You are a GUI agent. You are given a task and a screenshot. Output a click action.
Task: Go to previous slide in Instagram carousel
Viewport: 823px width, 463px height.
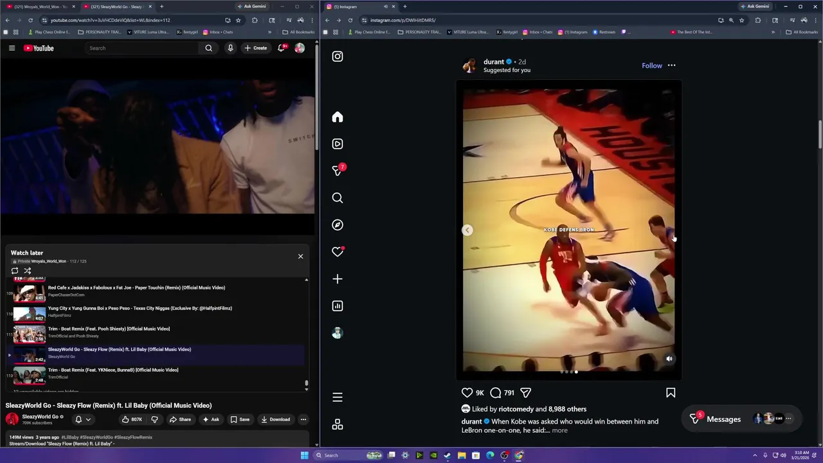[x=467, y=230]
